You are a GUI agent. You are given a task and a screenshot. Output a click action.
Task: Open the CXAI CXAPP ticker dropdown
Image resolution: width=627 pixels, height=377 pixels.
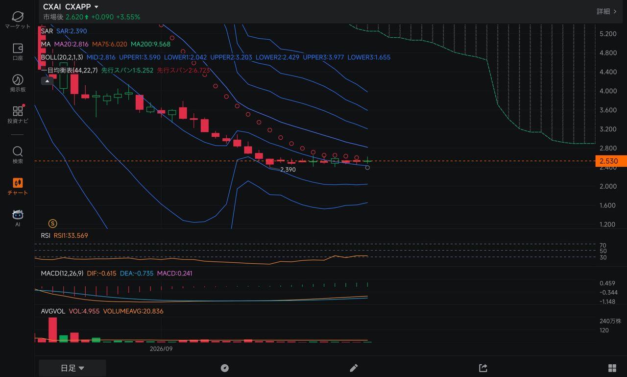tap(71, 7)
